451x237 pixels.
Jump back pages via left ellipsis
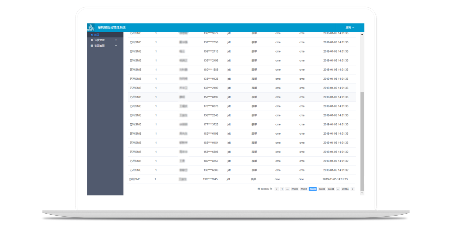[287, 189]
